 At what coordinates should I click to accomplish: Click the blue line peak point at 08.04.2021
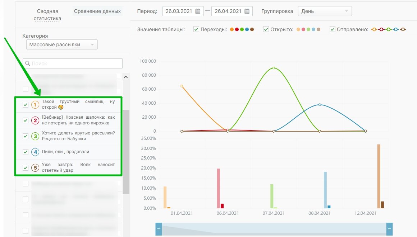pyautogui.click(x=320, y=105)
